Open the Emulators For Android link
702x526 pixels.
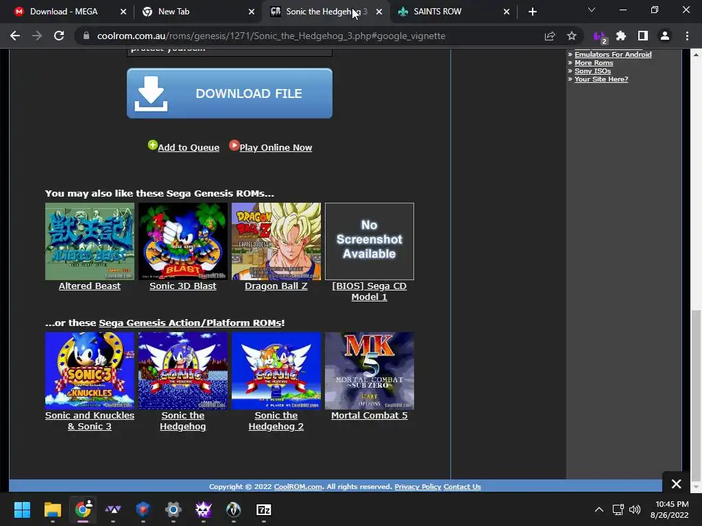[x=613, y=55]
